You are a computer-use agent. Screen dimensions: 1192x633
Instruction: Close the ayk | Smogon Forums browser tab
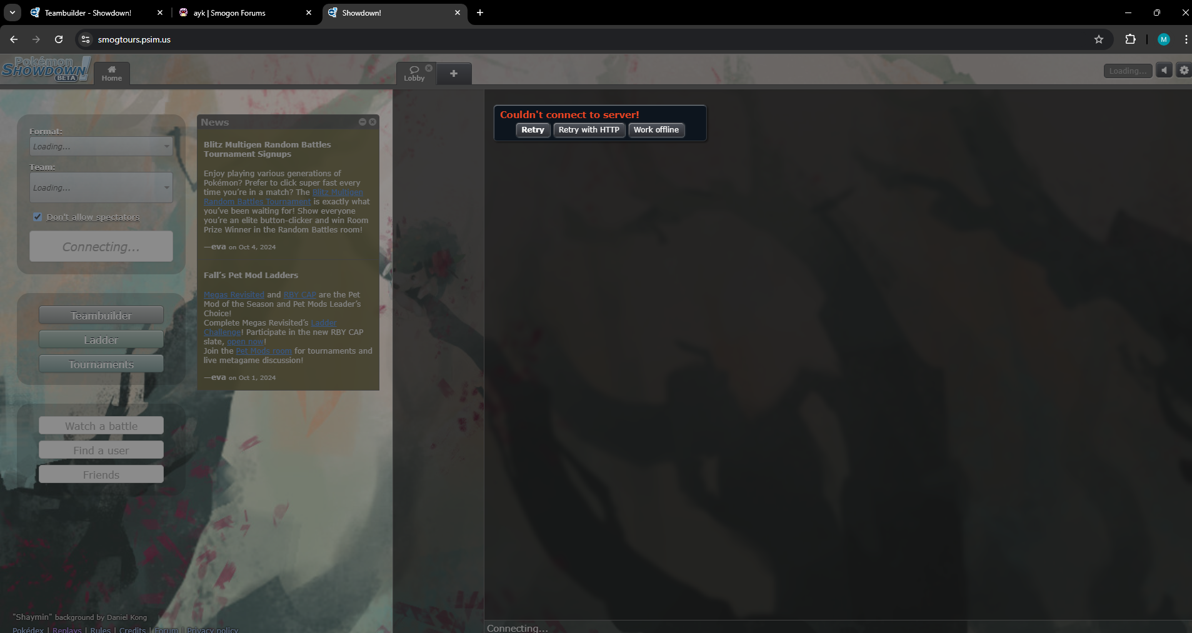[x=309, y=12]
